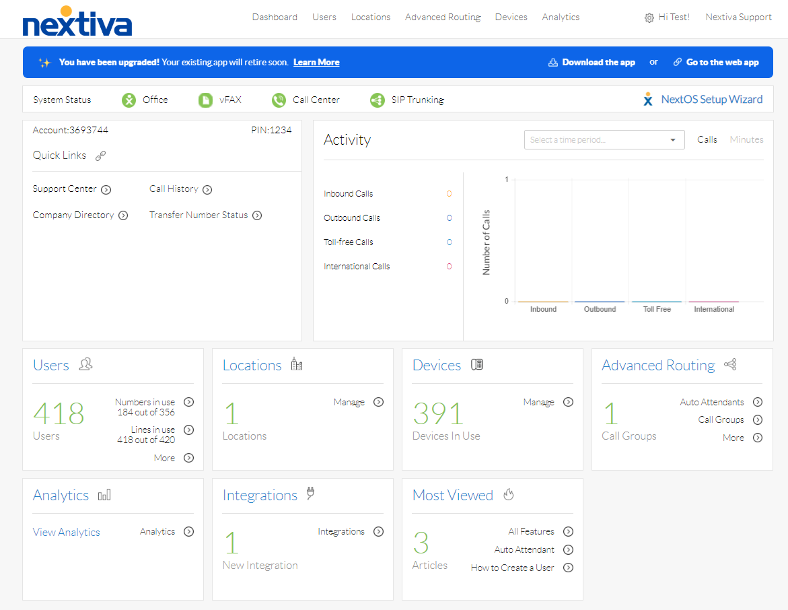Click the Hi Test! account greeting

674,17
